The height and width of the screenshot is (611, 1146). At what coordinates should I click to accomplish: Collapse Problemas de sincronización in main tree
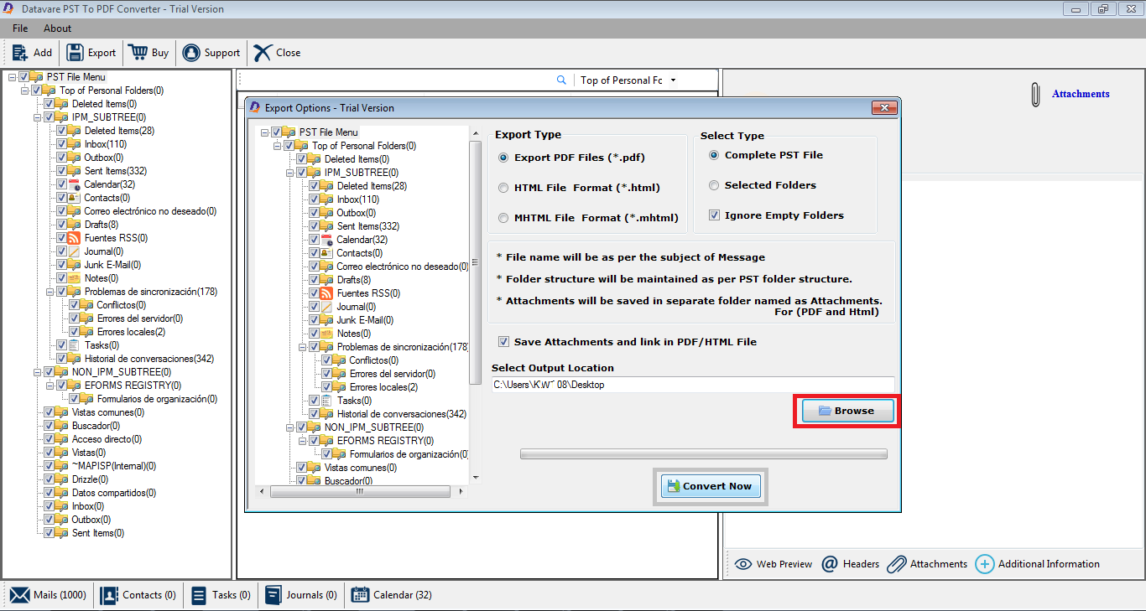tap(49, 292)
